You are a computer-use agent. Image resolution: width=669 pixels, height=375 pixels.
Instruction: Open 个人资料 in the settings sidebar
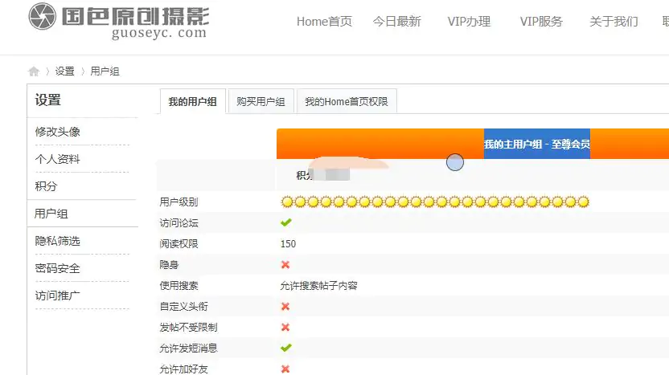click(58, 159)
